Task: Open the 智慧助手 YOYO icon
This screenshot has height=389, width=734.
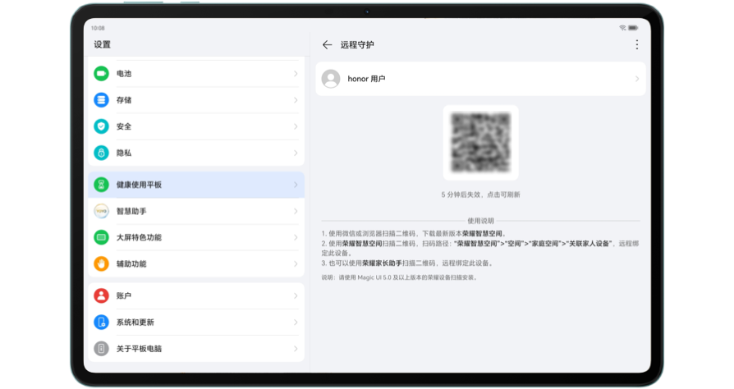Action: click(x=101, y=211)
